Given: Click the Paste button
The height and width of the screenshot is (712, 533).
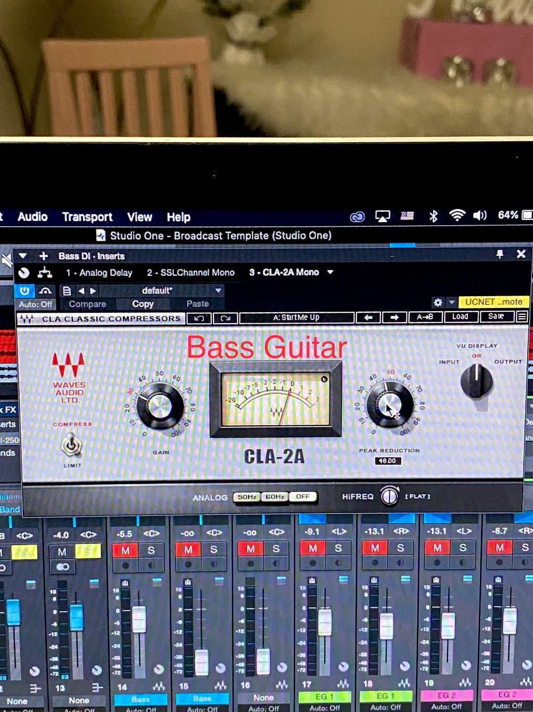Looking at the screenshot, I should (x=197, y=304).
